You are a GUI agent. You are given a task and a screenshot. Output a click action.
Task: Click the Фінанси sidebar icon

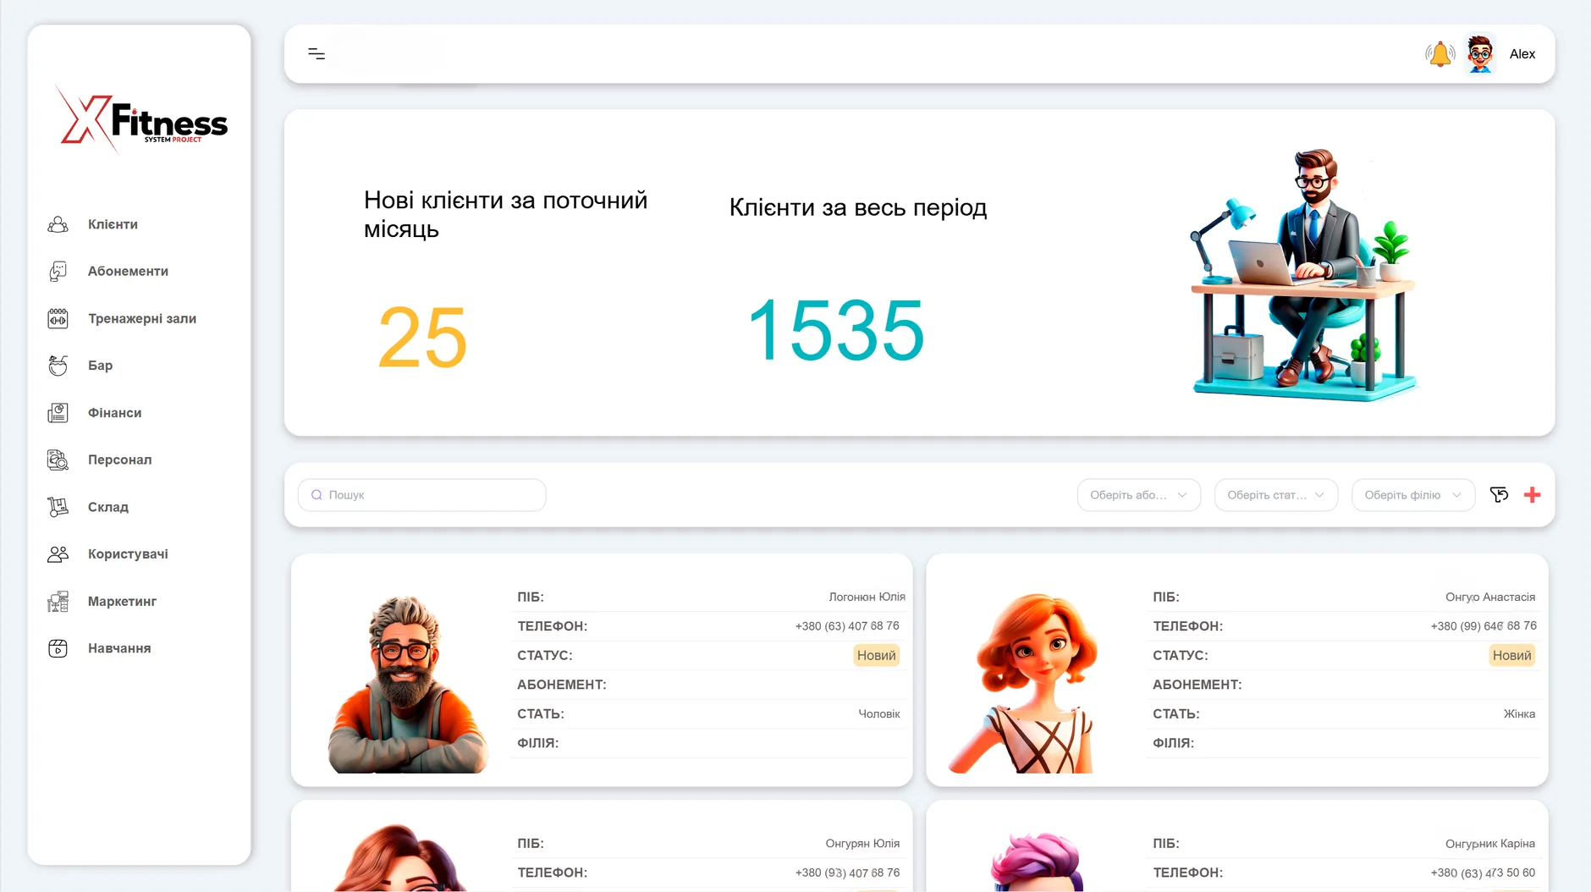point(58,412)
